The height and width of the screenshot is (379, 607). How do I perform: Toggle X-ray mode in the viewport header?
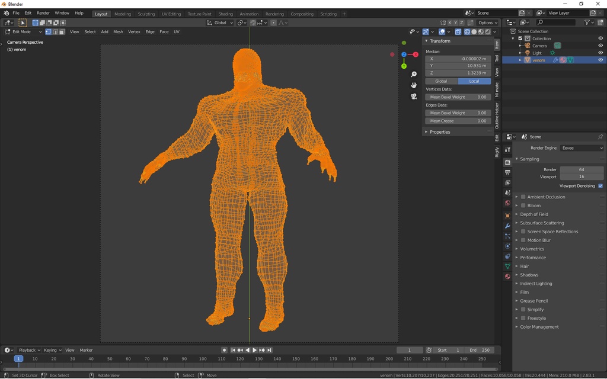point(457,31)
